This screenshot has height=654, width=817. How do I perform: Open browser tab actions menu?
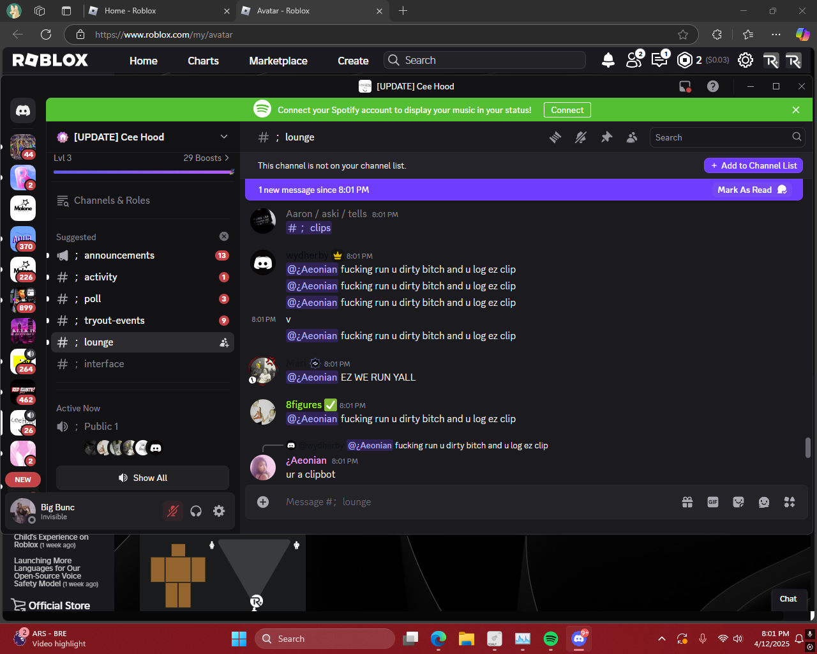tap(66, 11)
